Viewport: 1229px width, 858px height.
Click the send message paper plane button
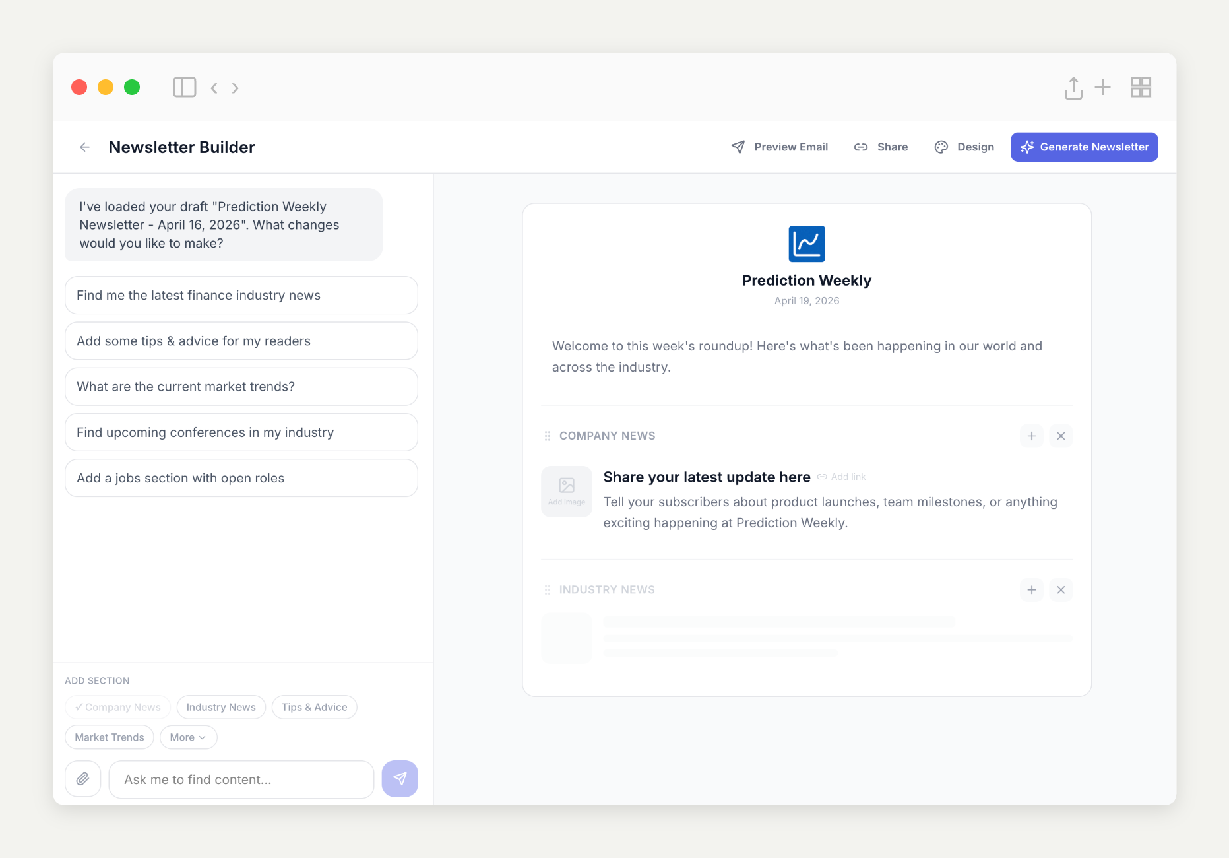pos(400,779)
